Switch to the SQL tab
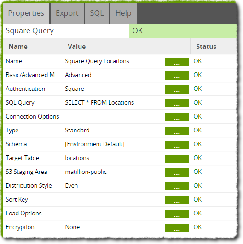This screenshot has width=243, height=244. point(97,13)
